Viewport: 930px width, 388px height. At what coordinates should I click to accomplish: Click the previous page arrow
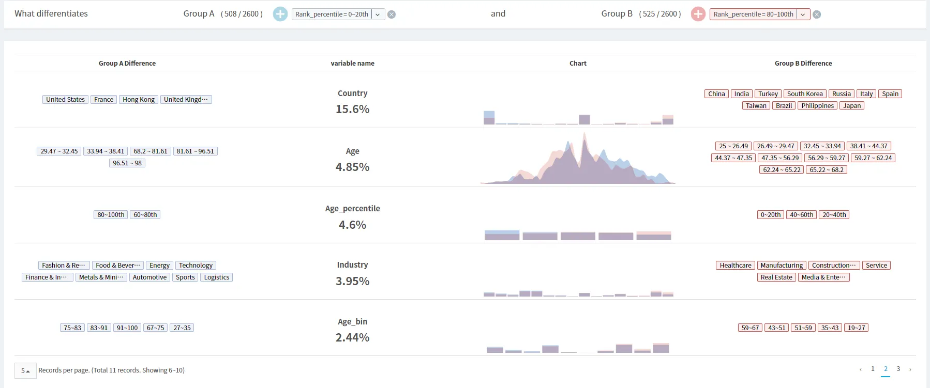tap(861, 369)
